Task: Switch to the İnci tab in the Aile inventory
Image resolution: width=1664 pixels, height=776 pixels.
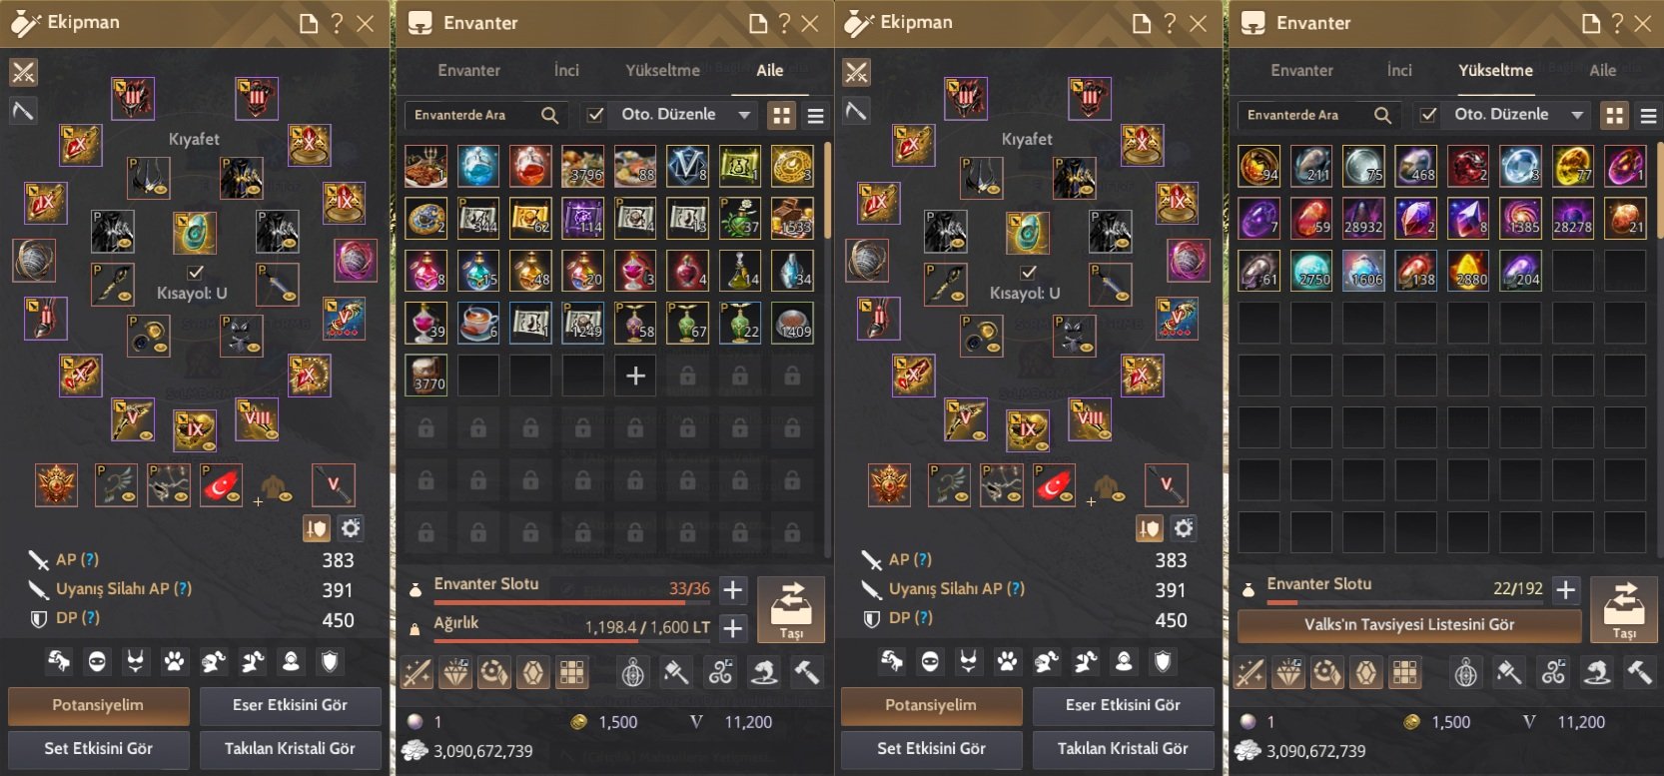Action: (566, 71)
